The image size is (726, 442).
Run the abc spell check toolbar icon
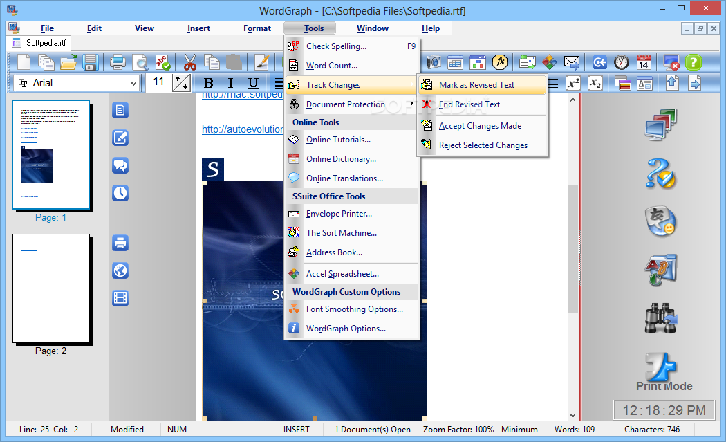pyautogui.click(x=162, y=62)
